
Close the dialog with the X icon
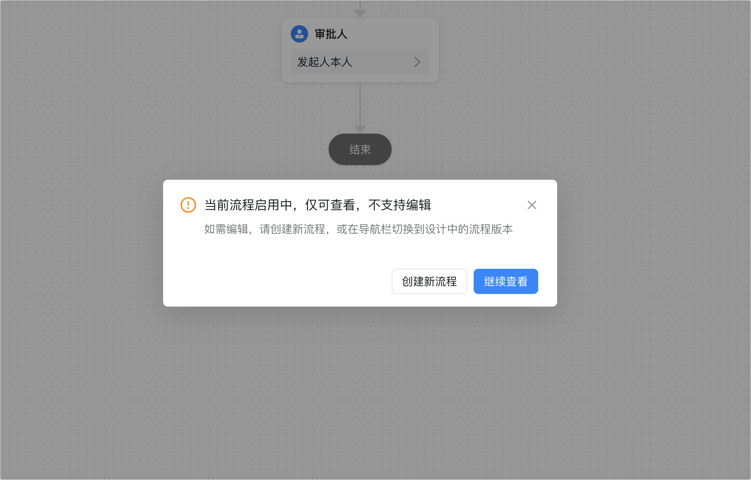pos(532,205)
